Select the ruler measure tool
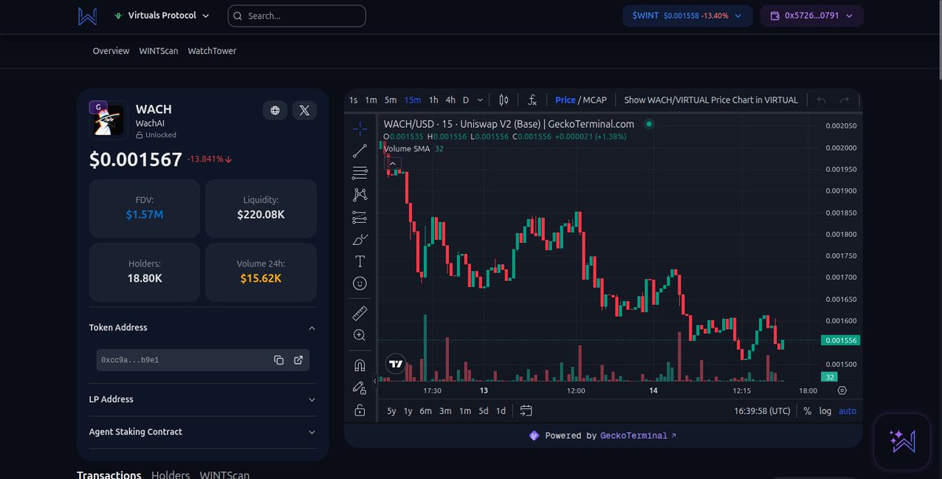The image size is (942, 479). [360, 314]
